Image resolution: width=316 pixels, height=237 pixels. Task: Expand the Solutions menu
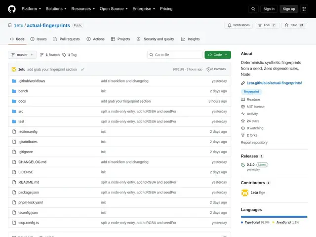click(56, 9)
